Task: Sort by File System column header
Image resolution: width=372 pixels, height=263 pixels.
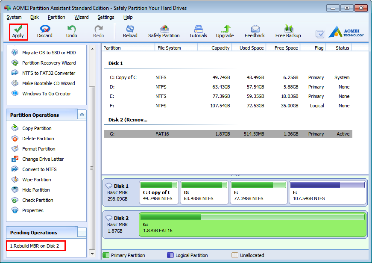Action: 176,48
